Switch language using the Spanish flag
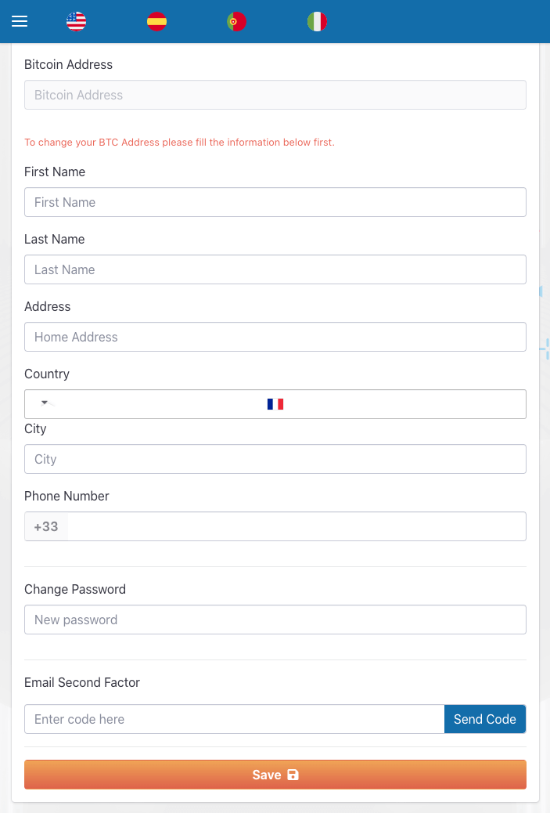The image size is (550, 813). point(156,21)
